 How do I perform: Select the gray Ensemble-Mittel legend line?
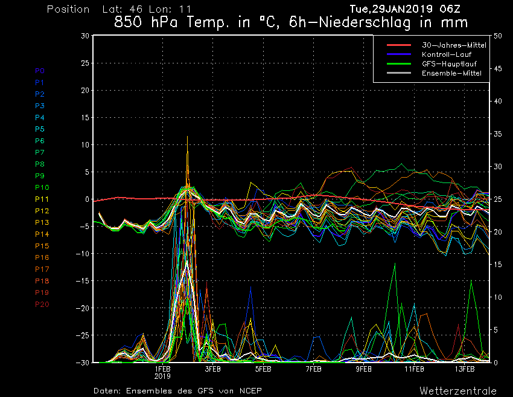(399, 73)
